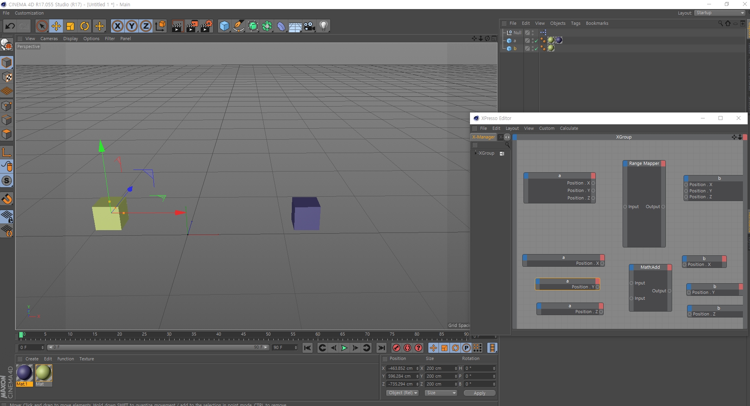Click Position X coordinate field
This screenshot has width=750, height=406.
403,368
